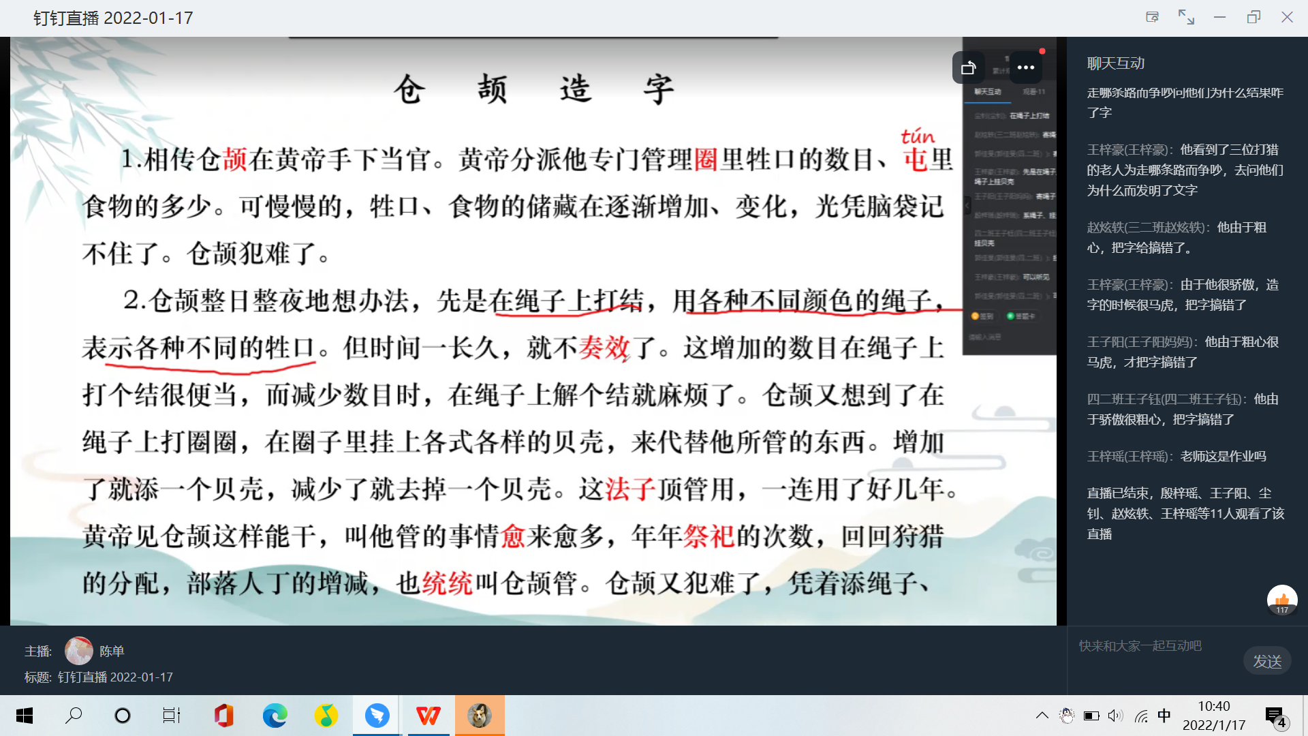The width and height of the screenshot is (1308, 736).
Task: Expand the hidden system tray icons chevron
Action: 1042,716
